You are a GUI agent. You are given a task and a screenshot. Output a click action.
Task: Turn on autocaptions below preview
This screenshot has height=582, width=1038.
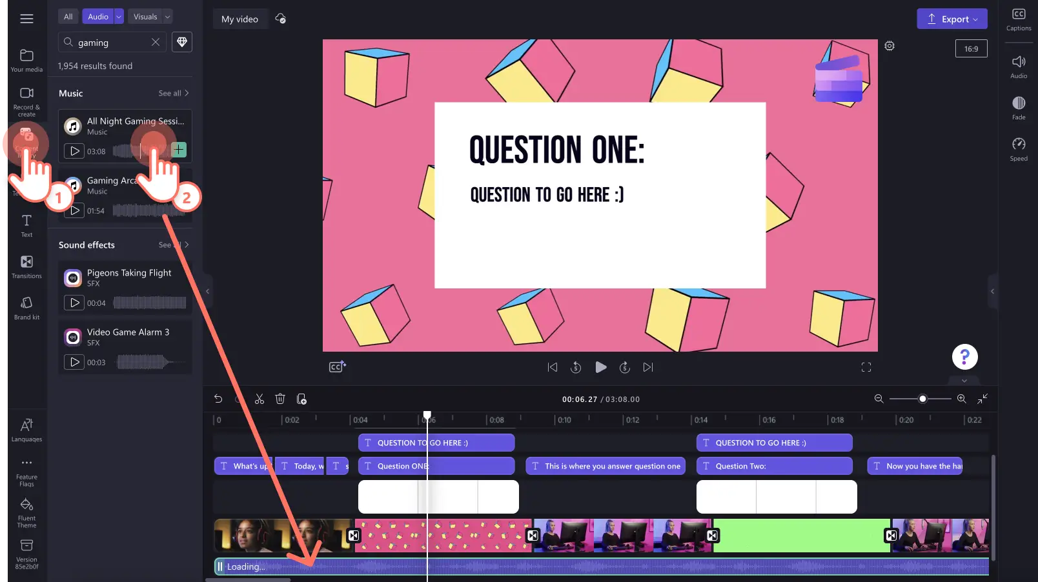pos(338,366)
